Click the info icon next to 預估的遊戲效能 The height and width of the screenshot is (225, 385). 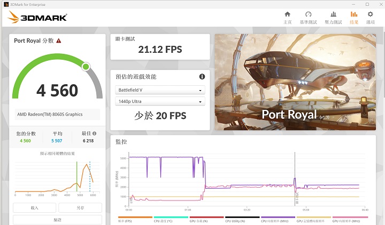pos(202,77)
